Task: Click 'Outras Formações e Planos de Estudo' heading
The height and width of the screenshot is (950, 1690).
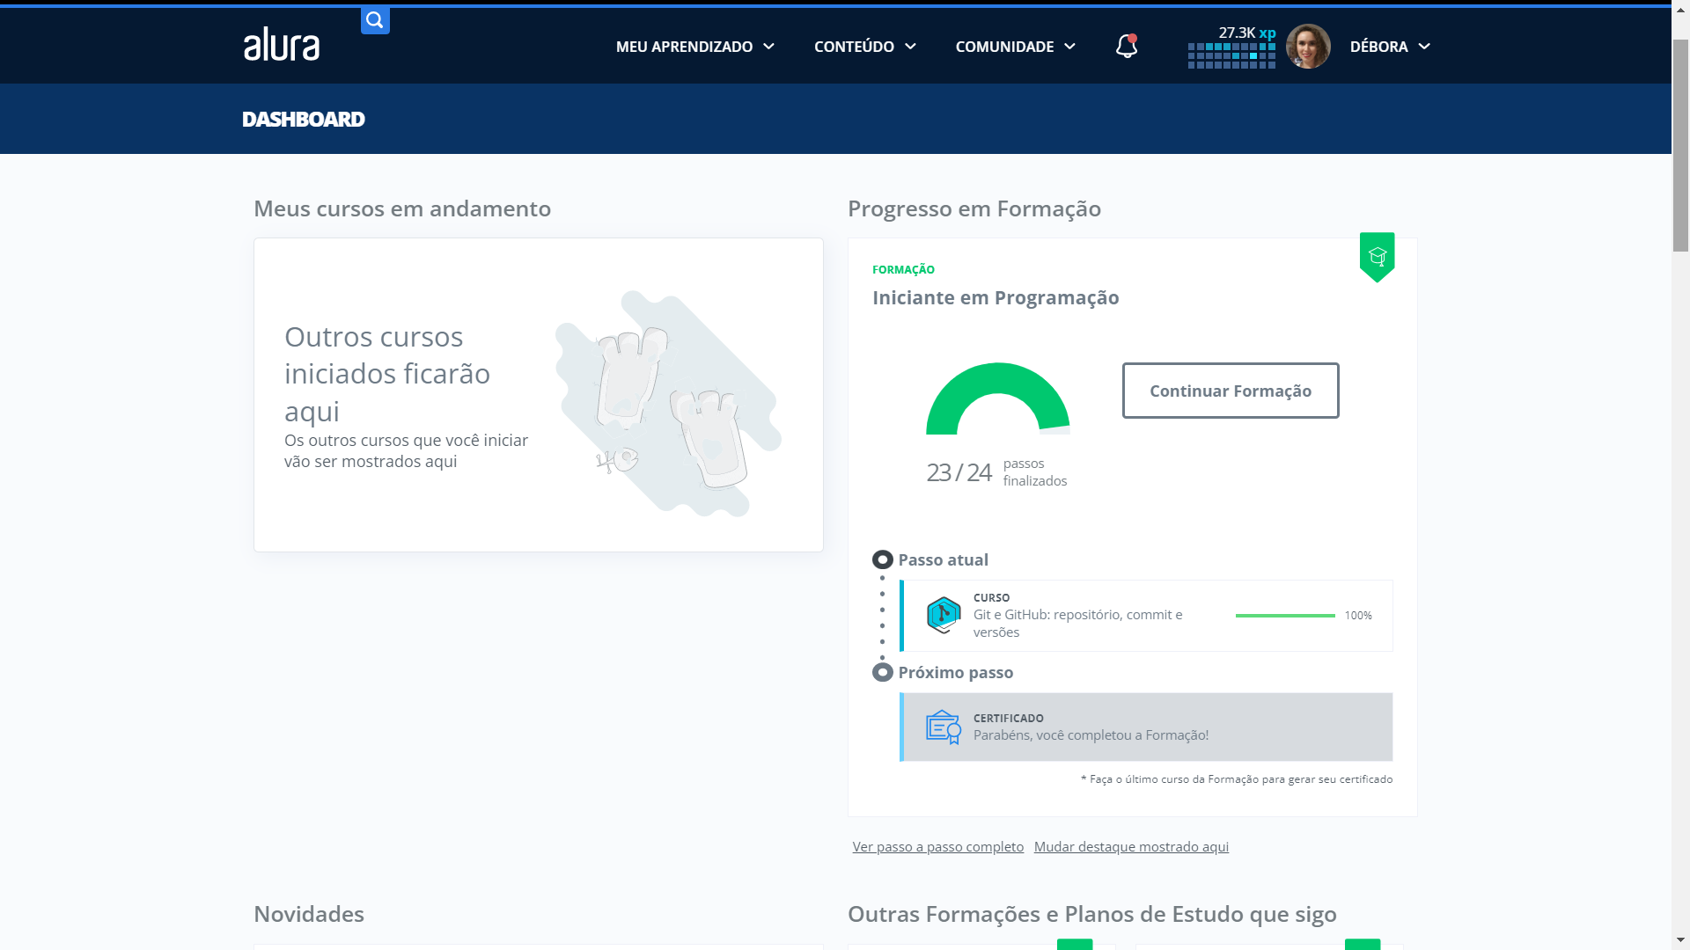Action: 1091,915
